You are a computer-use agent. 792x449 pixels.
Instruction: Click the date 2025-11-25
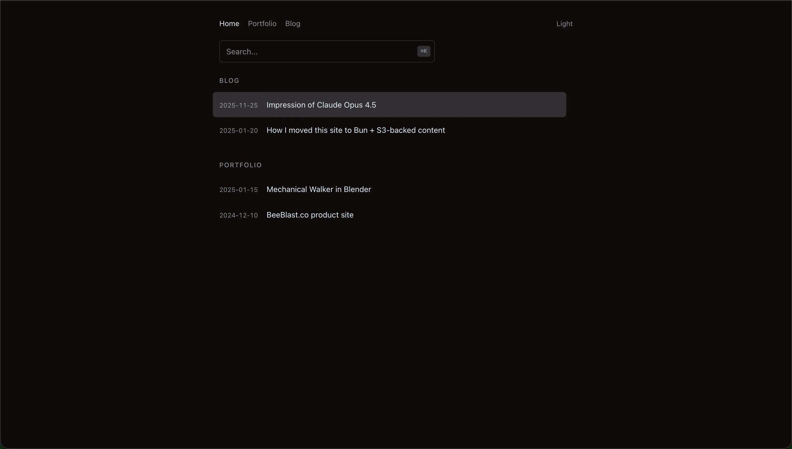[x=238, y=105]
